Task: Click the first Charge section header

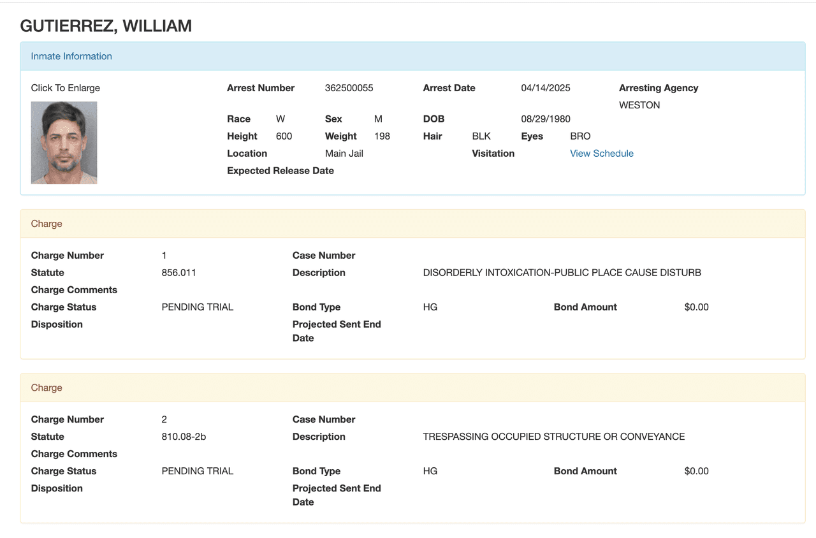Action: click(x=47, y=223)
